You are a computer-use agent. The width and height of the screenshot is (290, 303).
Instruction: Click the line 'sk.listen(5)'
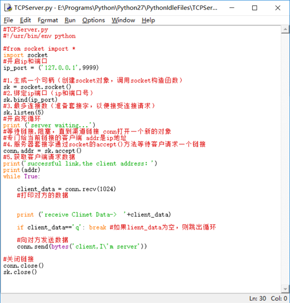click(x=24, y=113)
